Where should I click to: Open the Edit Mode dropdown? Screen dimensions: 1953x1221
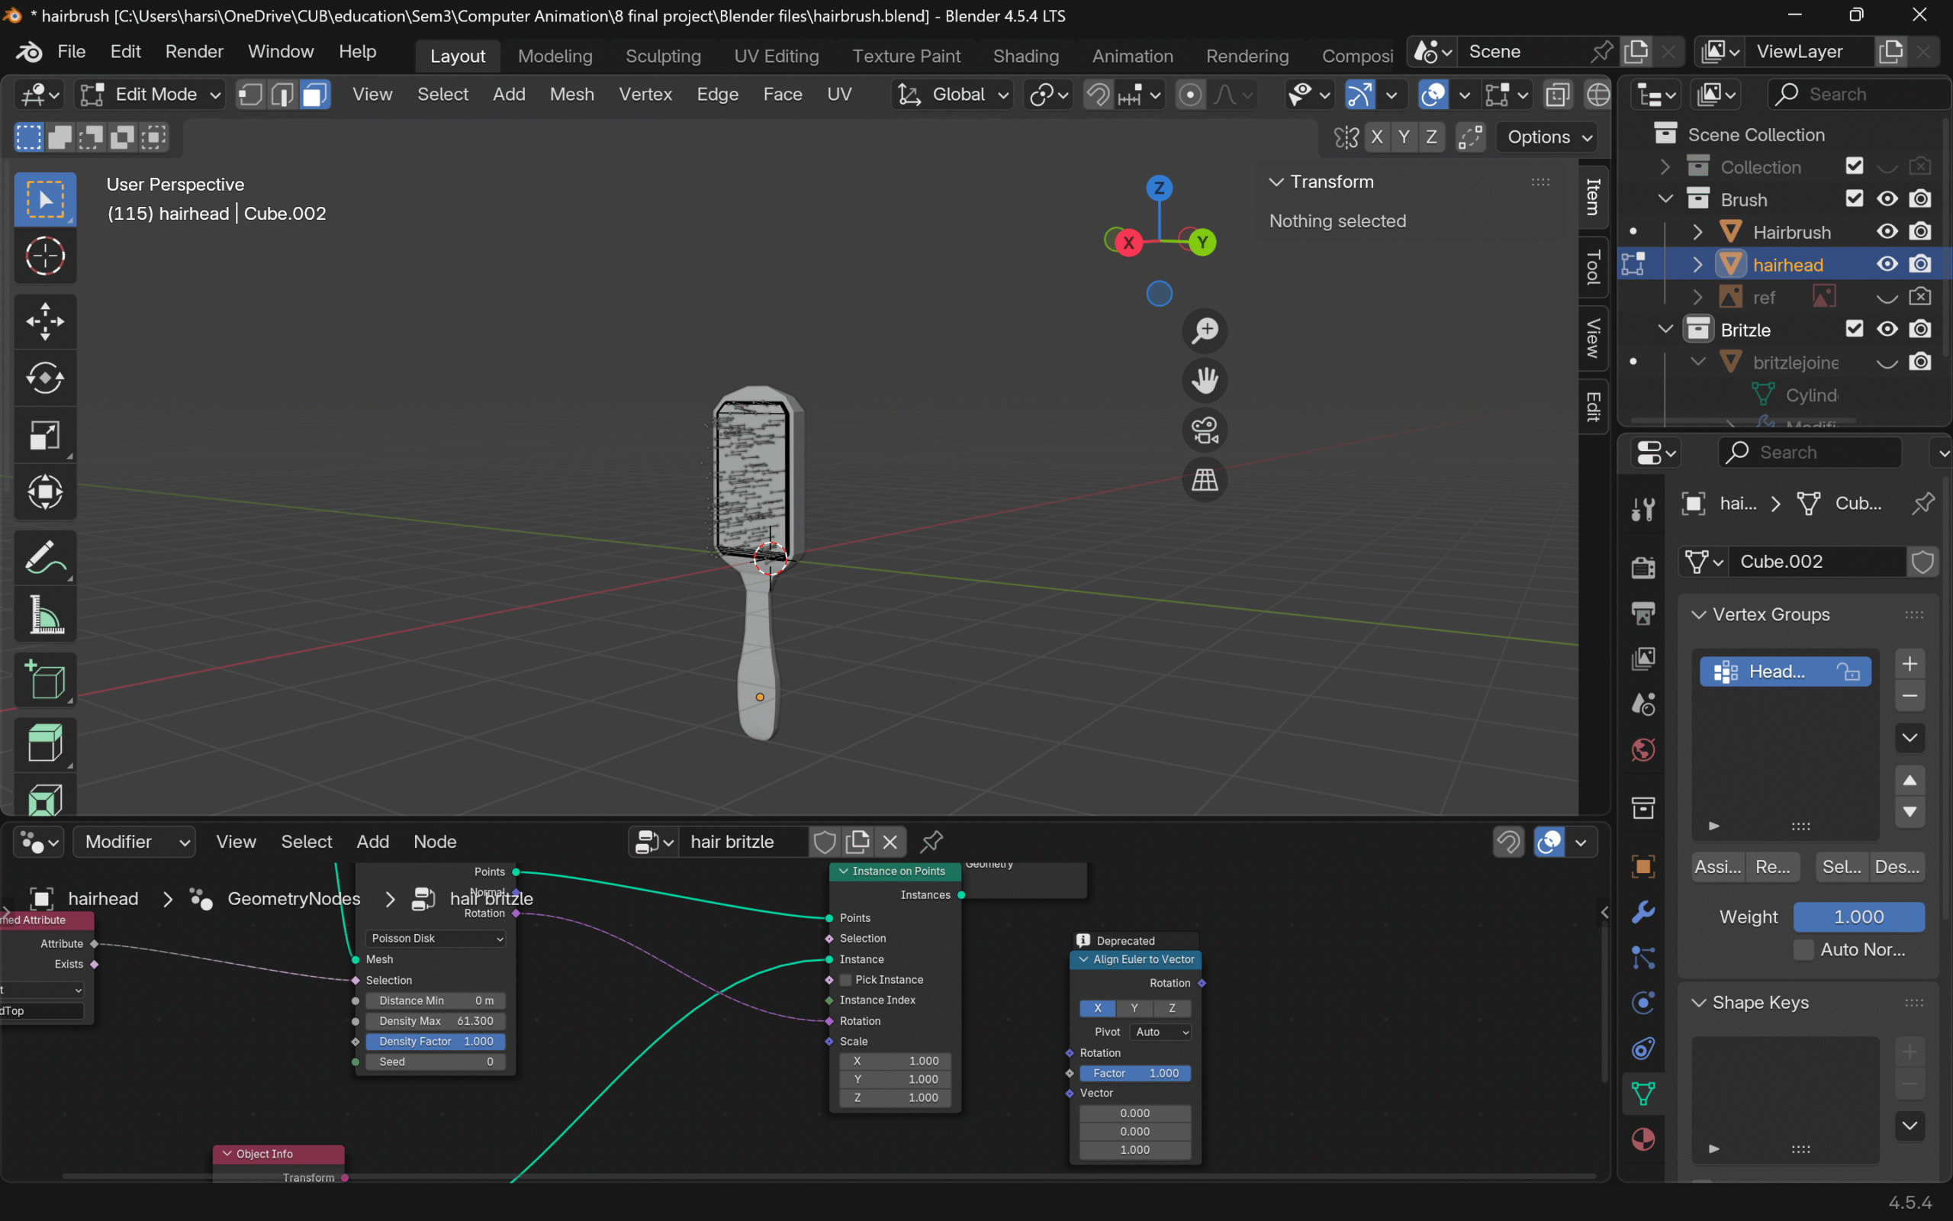pyautogui.click(x=151, y=95)
